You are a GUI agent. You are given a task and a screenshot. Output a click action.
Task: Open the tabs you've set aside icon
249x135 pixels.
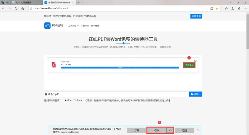[2, 2]
